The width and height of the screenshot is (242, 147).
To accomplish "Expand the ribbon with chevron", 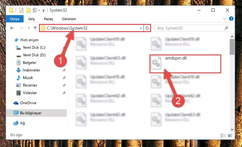I will (x=224, y=19).
